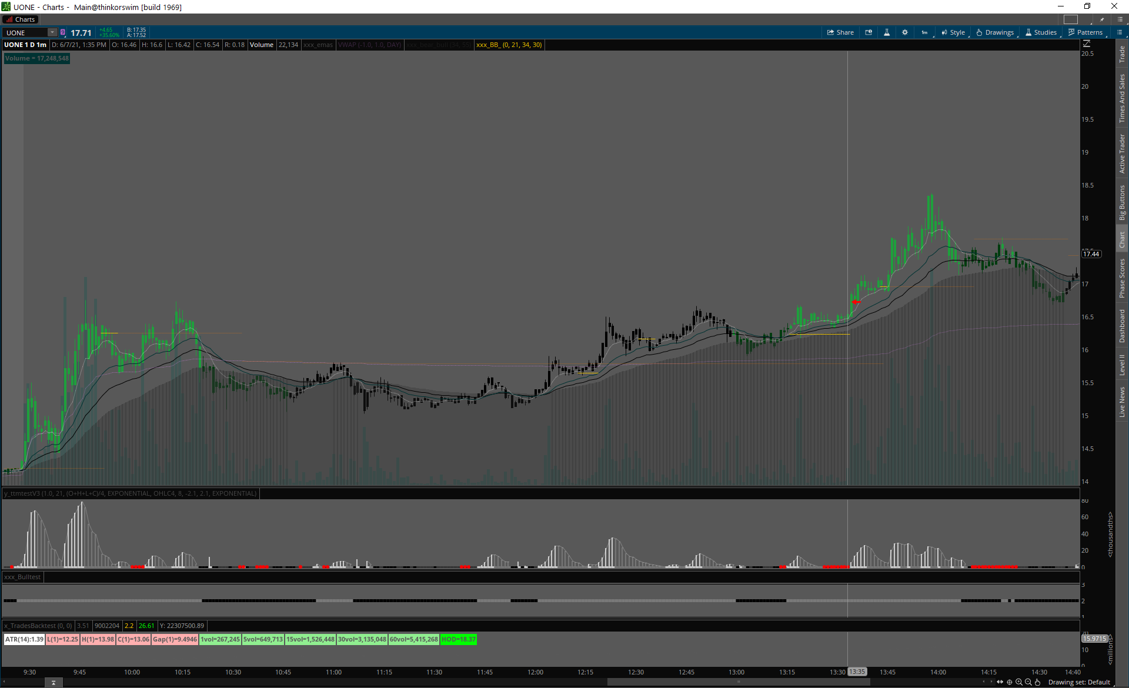Open the Active Trader sidebar tab
Viewport: 1129px width, 688px height.
pos(1122,153)
